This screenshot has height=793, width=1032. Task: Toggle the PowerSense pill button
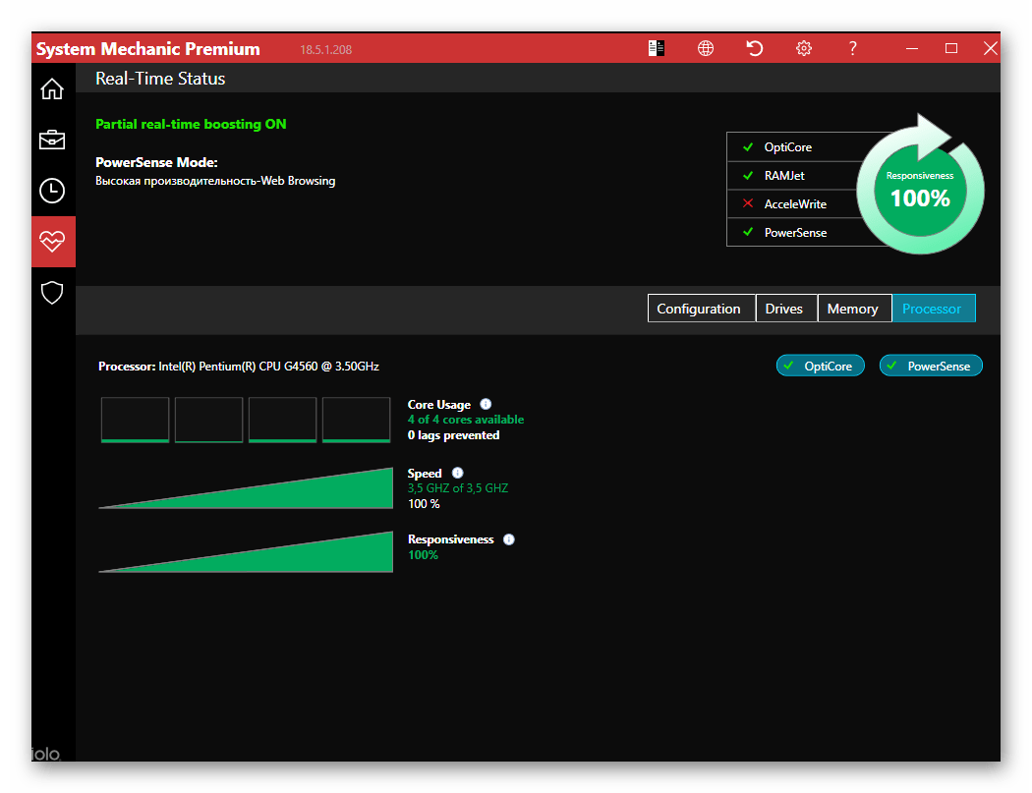(931, 366)
